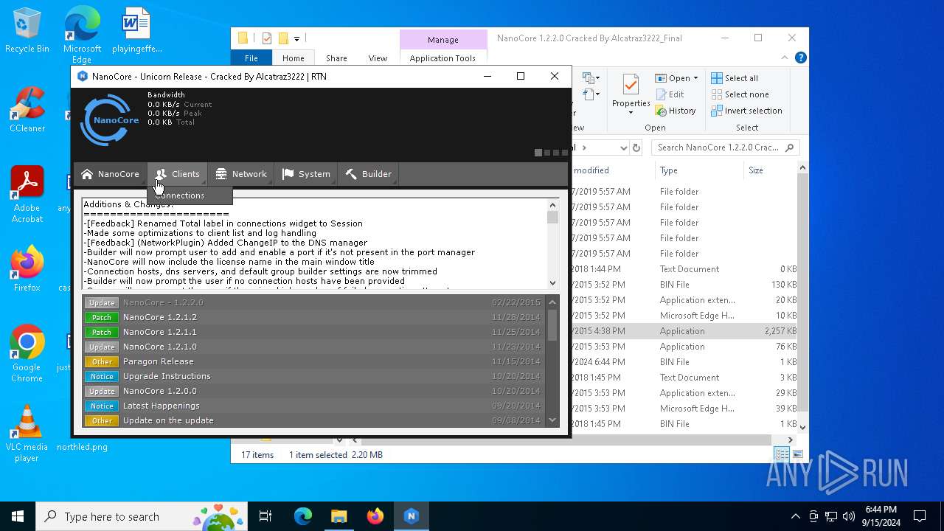Click the first widget page indicator square
Screen dimensions: 944x531
coord(538,153)
